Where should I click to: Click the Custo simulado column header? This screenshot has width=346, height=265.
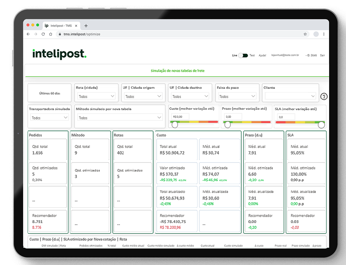tap(233, 245)
